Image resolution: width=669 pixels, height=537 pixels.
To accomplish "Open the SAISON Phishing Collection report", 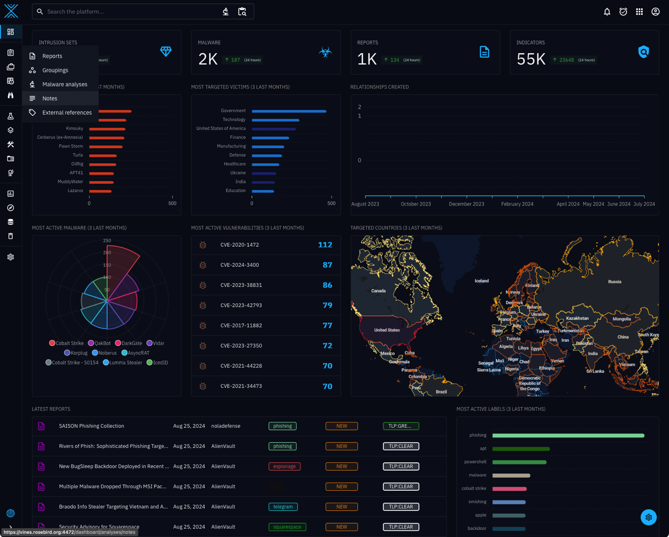I will [239, 426].
